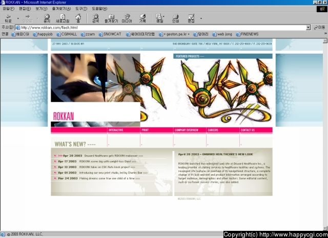Screen dimensions: 328x238
Task: Click the ROKKAN pink logo
Action: coord(64,116)
